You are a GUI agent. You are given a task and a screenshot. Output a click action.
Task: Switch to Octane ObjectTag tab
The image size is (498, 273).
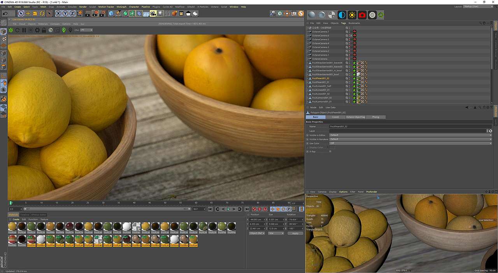point(356,117)
